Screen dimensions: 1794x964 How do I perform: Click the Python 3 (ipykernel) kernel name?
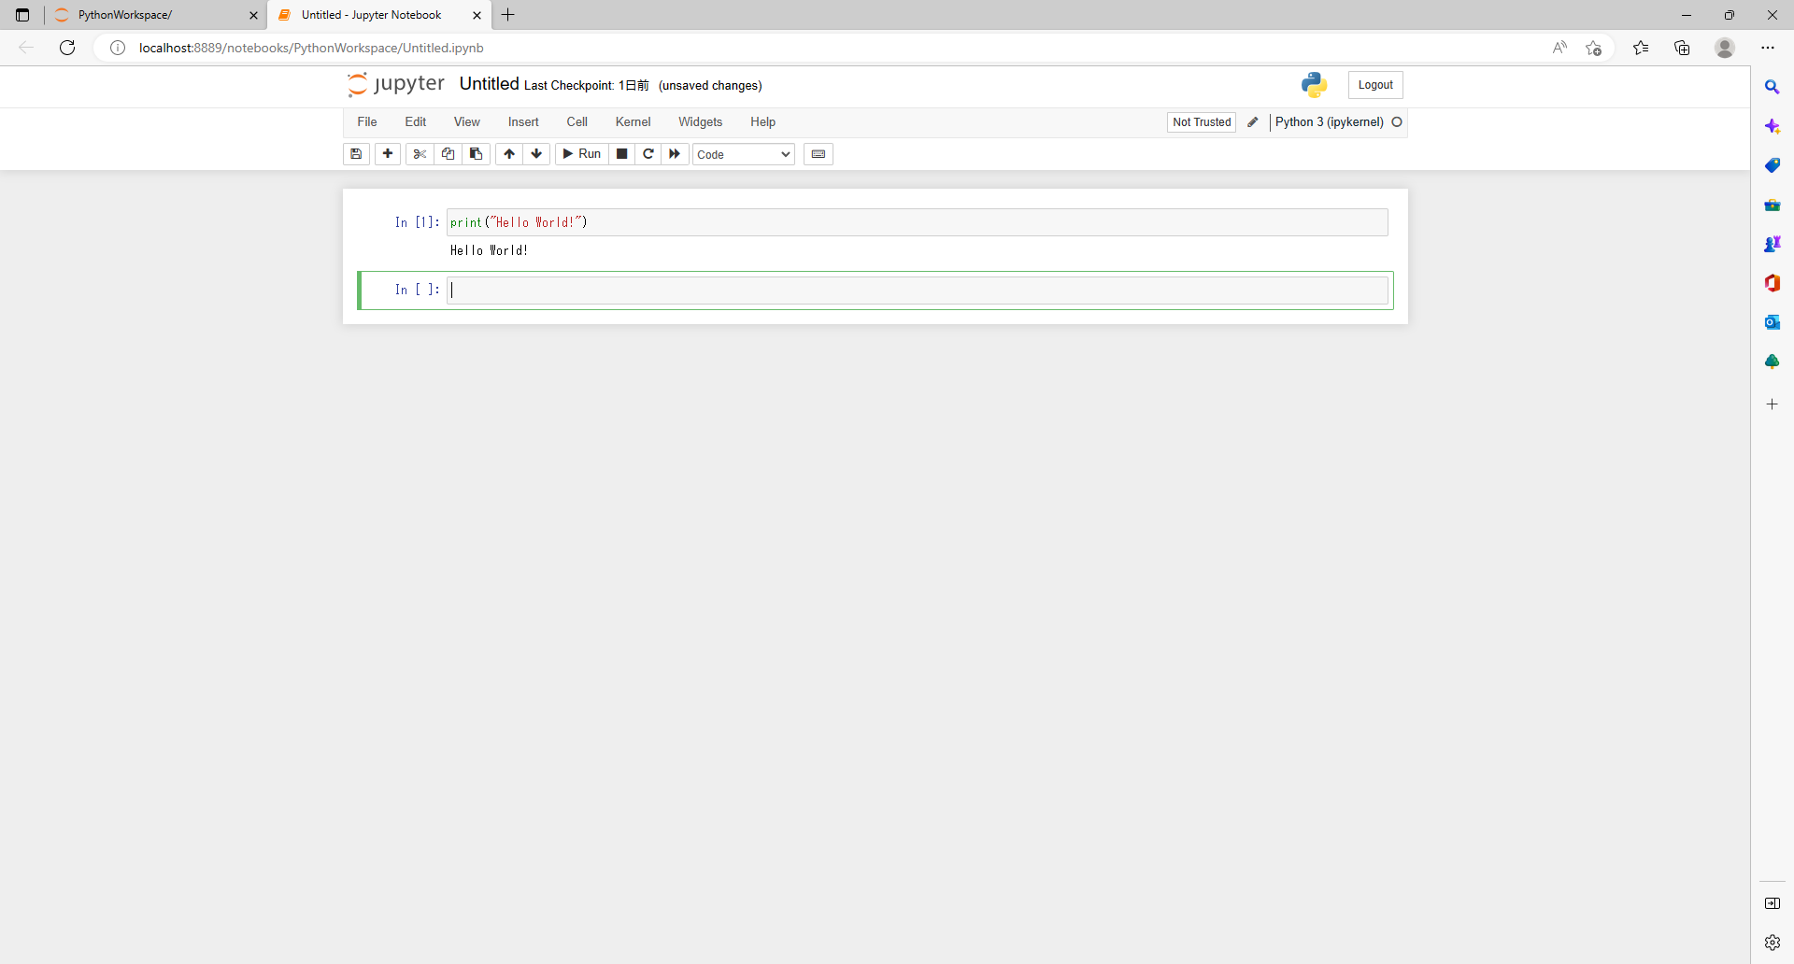point(1329,122)
